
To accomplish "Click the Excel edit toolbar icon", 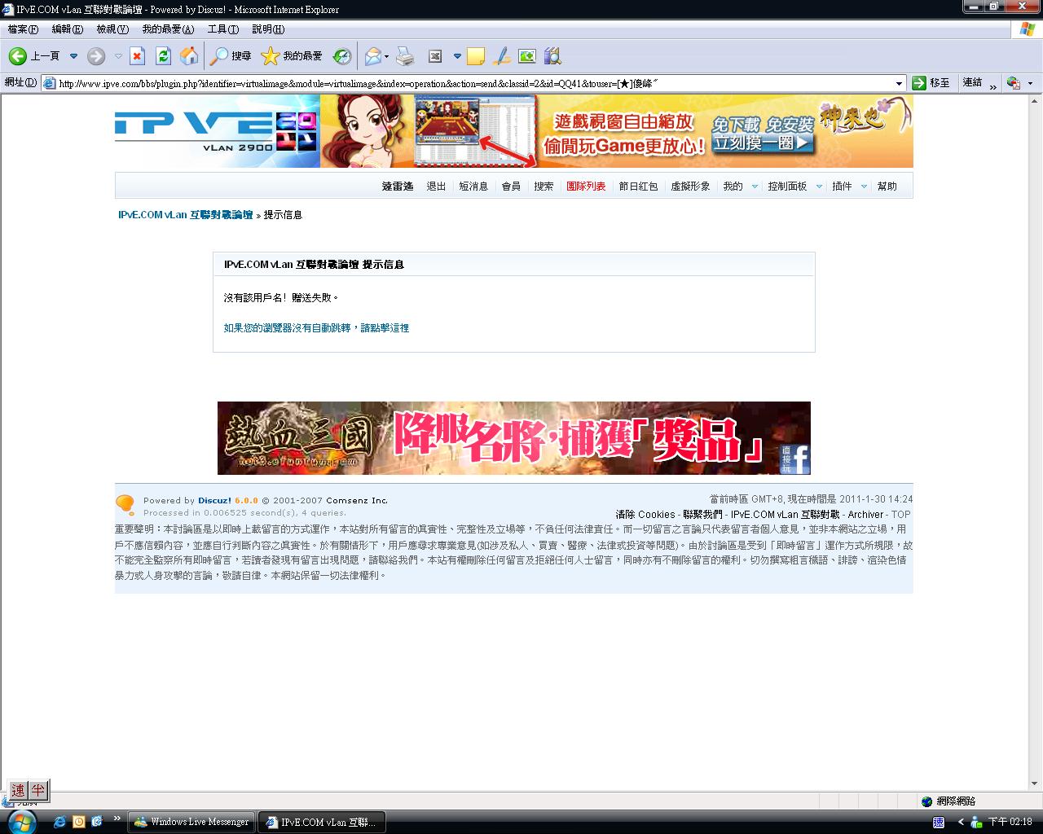I will 435,56.
